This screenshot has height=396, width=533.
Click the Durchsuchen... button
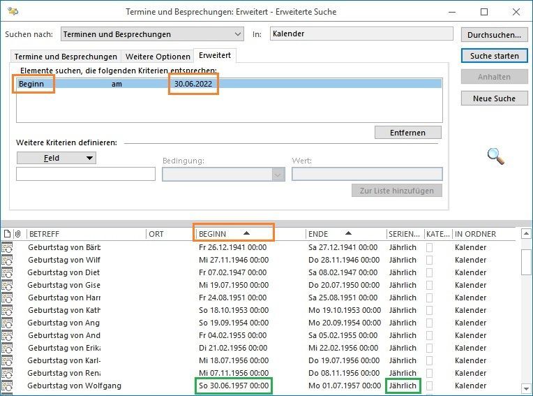click(494, 35)
